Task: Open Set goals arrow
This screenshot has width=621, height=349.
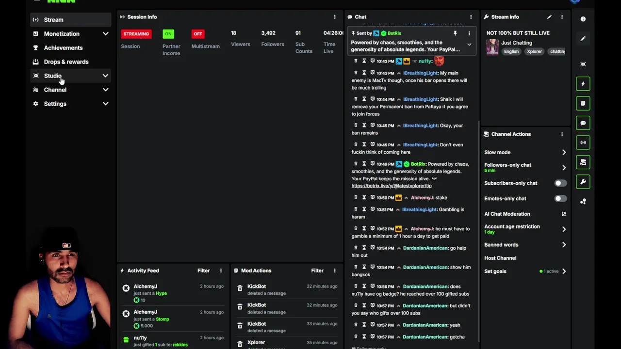Action: point(564,271)
